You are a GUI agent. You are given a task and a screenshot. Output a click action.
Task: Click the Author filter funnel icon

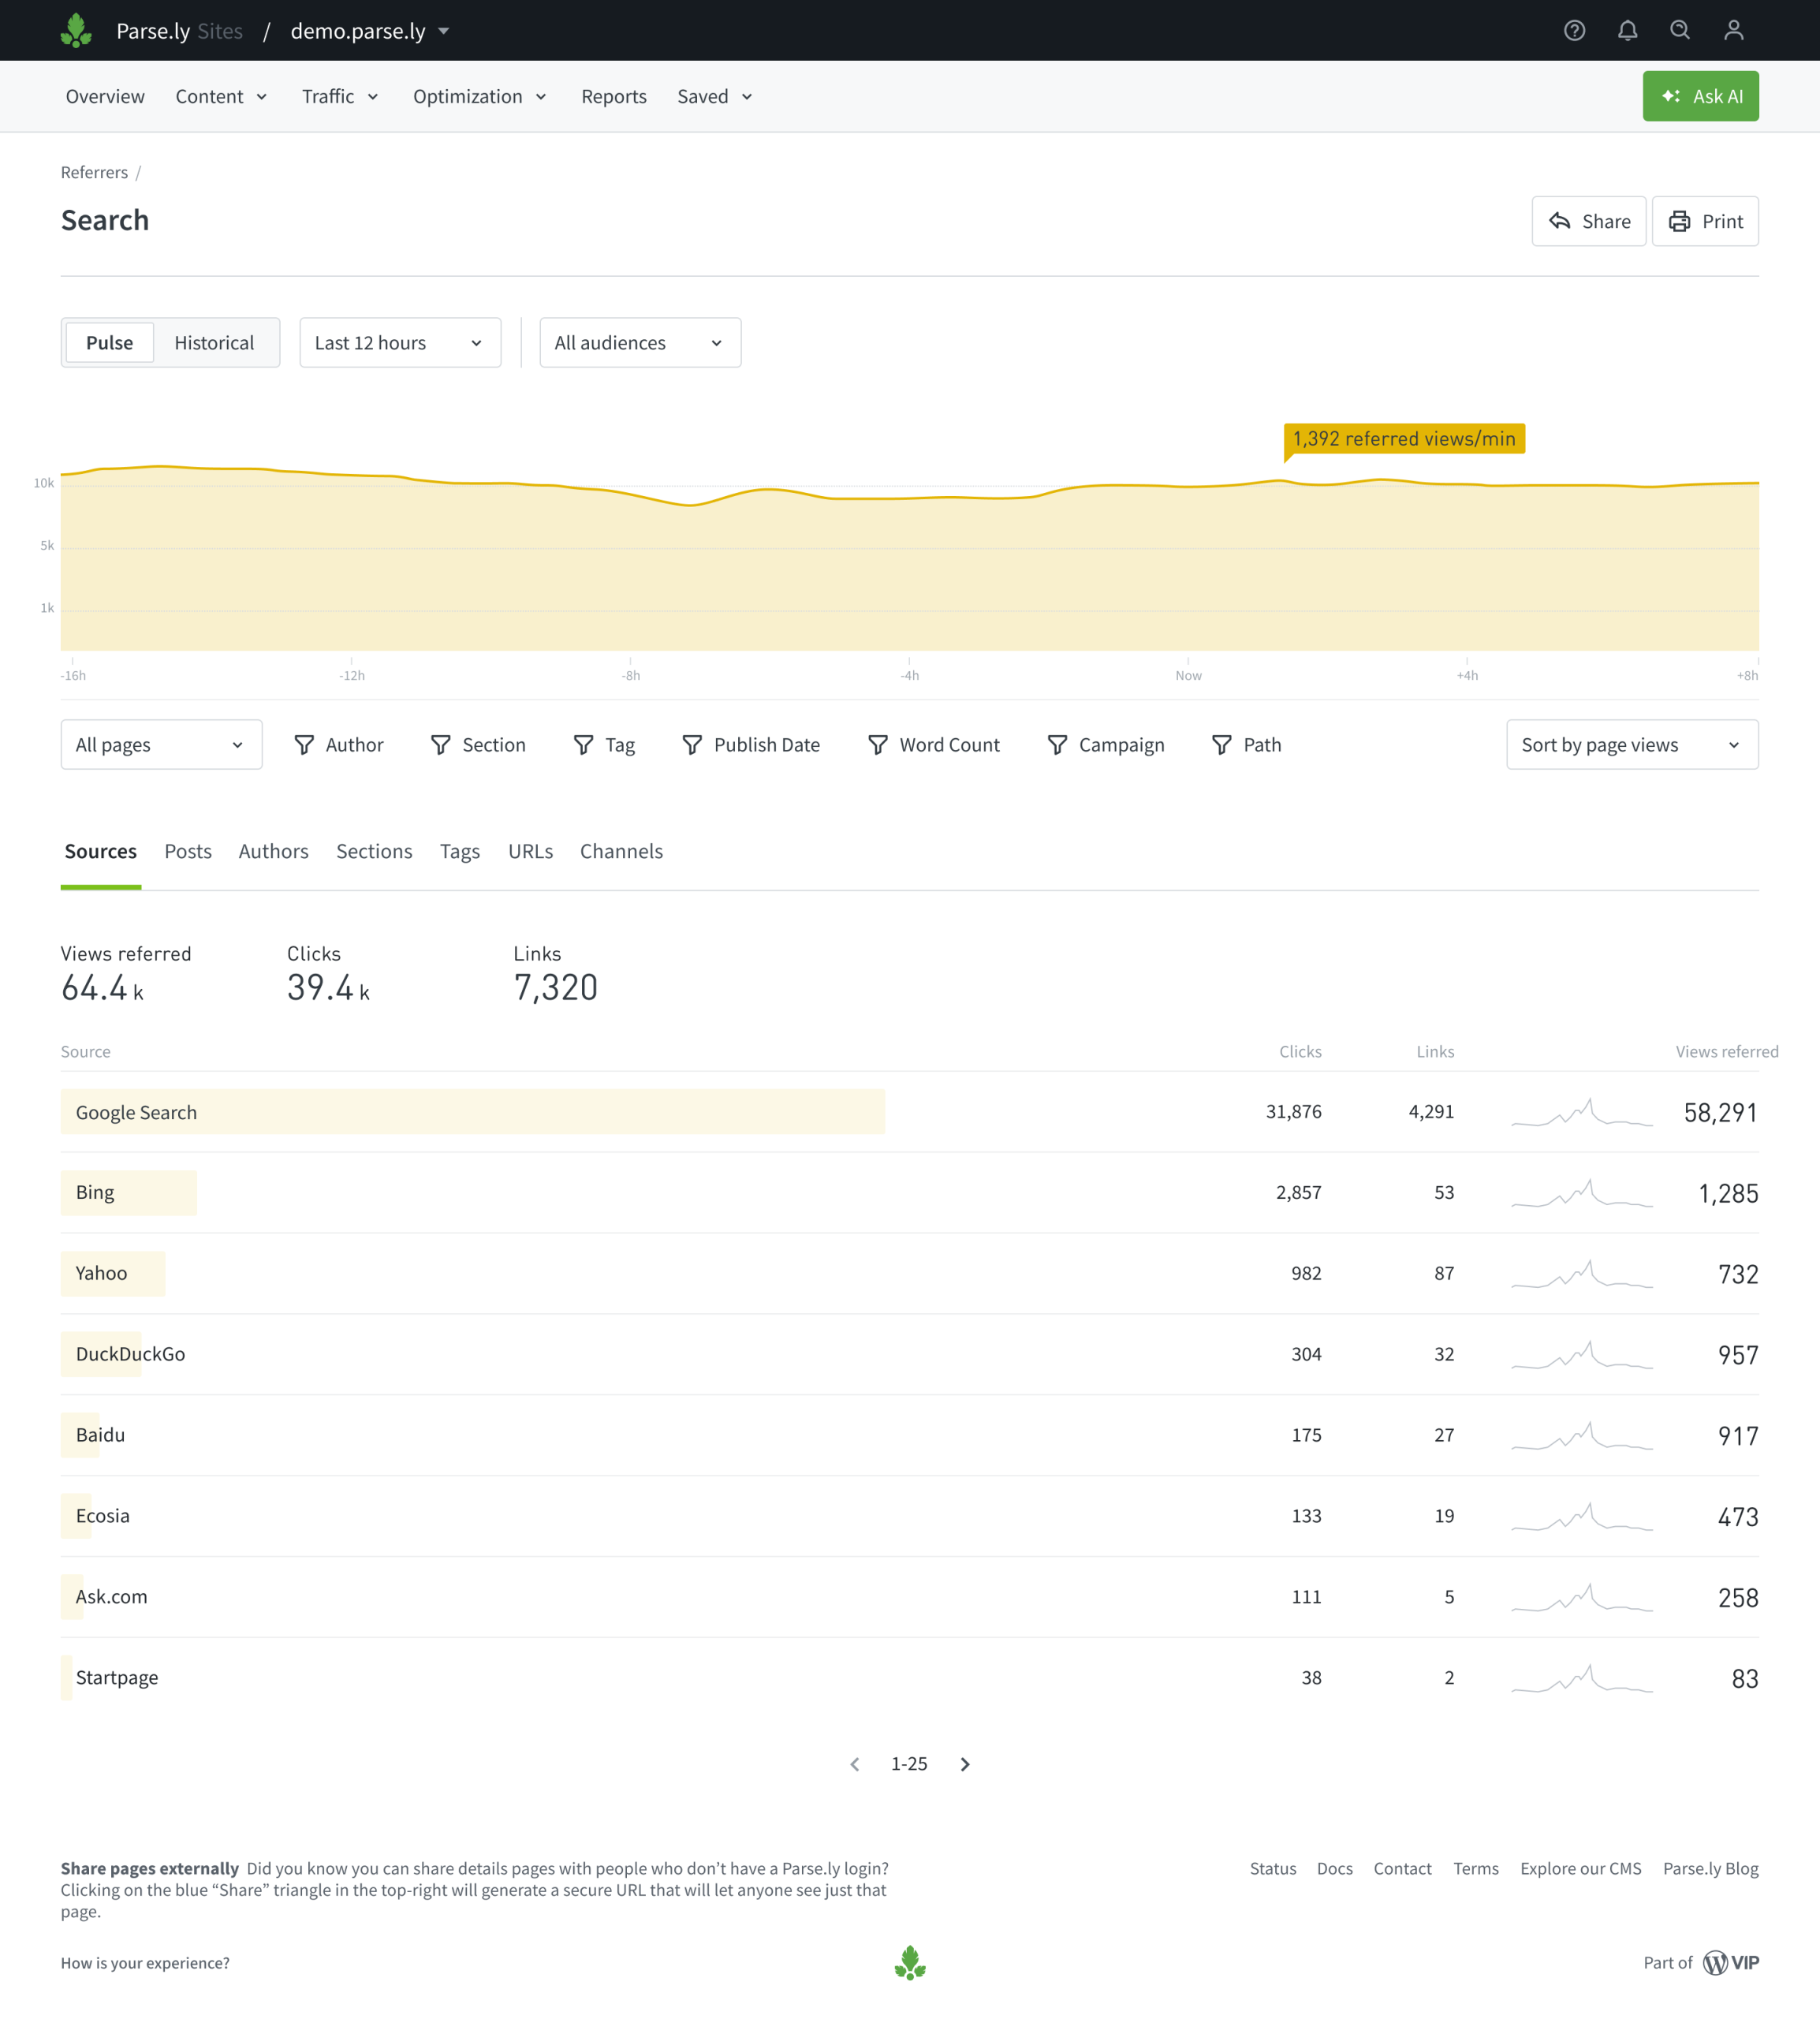click(304, 745)
